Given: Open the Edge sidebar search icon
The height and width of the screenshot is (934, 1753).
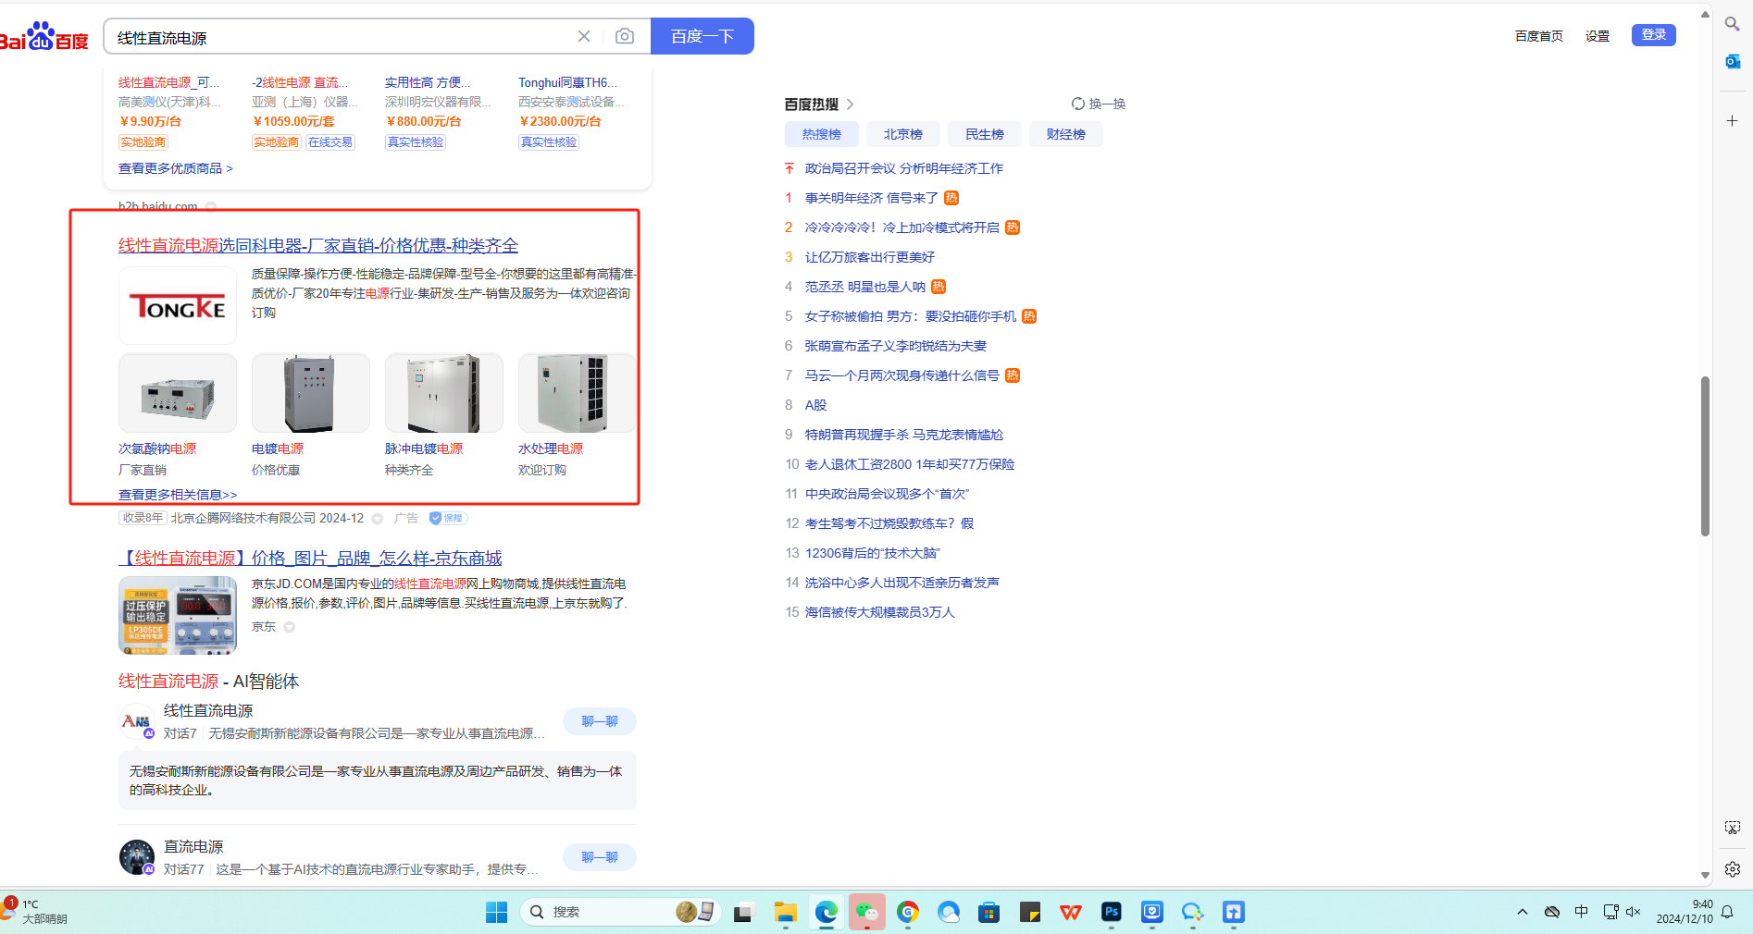Looking at the screenshot, I should tap(1733, 24).
